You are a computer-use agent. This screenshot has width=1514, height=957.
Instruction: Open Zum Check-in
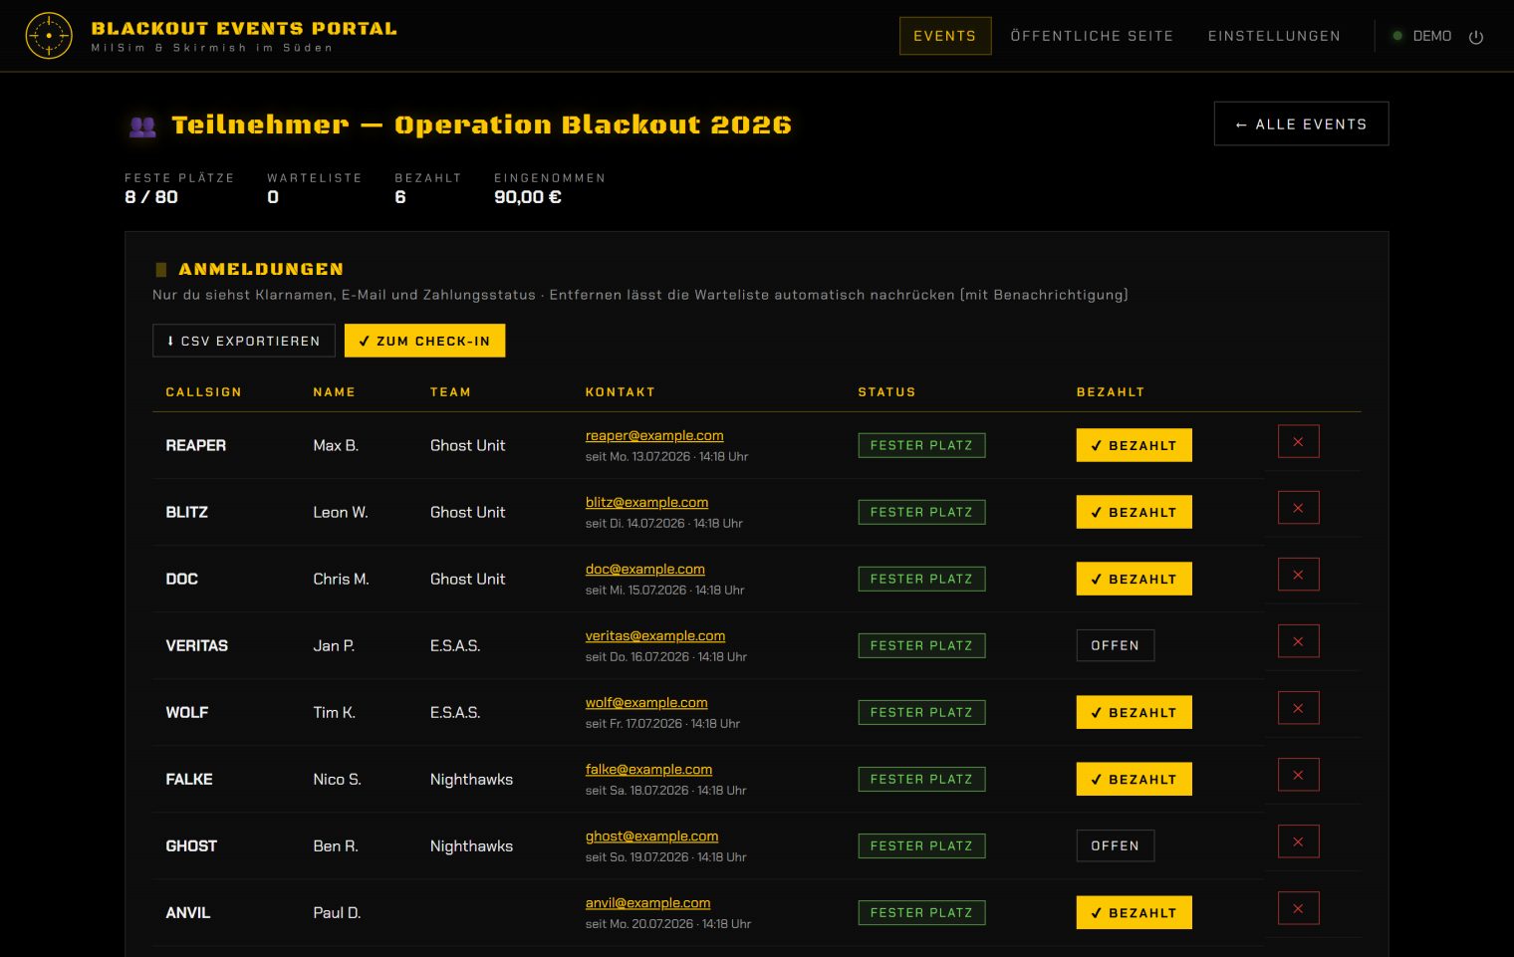[424, 341]
